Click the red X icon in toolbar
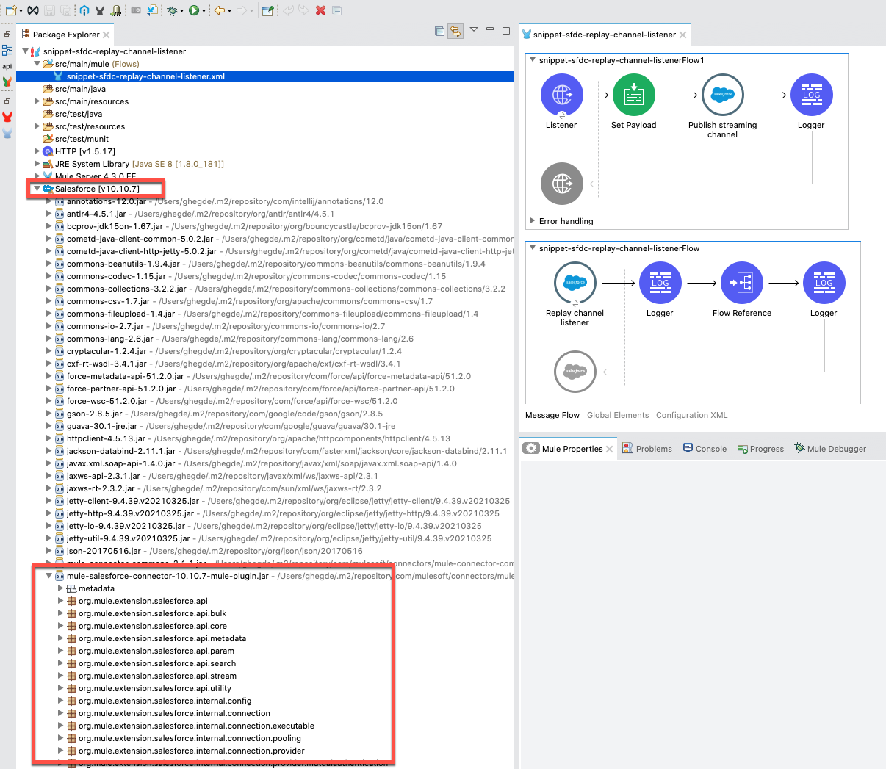The width and height of the screenshot is (886, 769). point(320,10)
